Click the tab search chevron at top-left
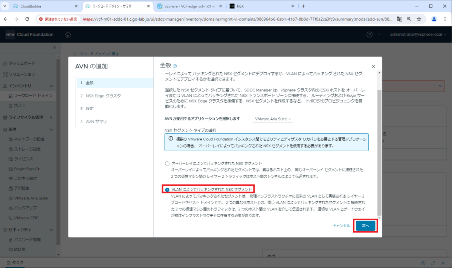 click(5, 6)
